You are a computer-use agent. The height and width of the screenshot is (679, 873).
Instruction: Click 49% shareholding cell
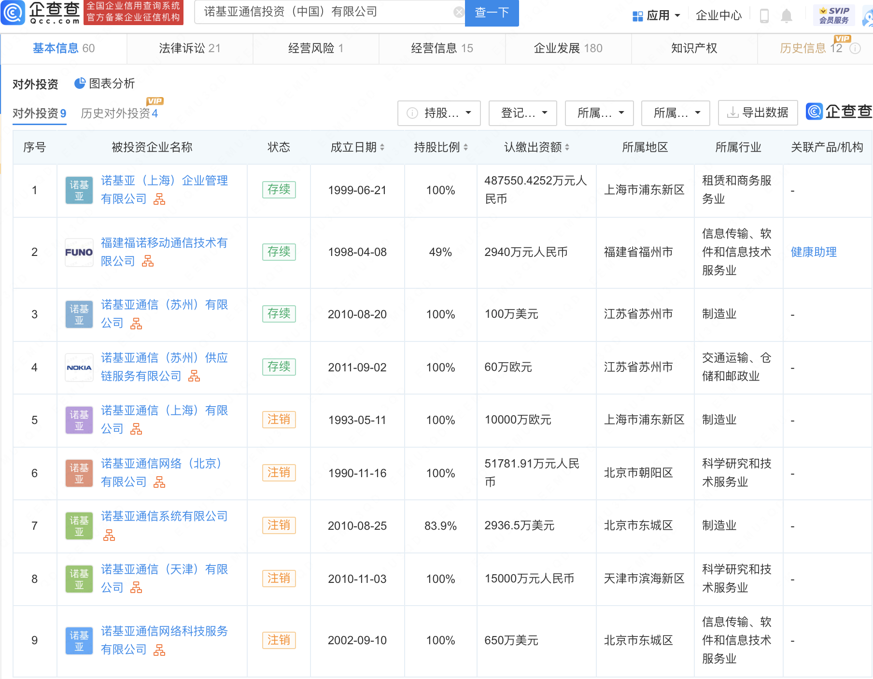440,252
